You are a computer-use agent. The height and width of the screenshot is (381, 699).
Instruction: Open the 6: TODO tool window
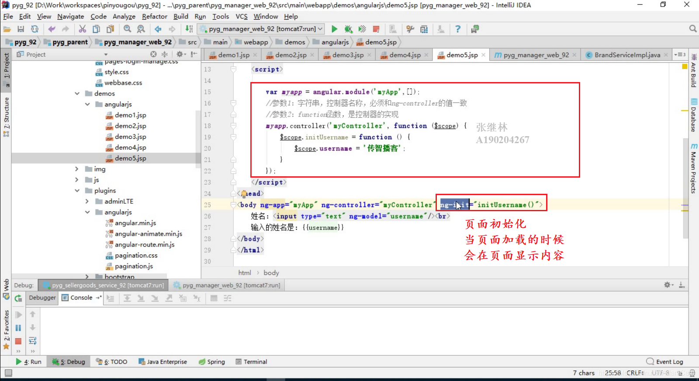click(112, 362)
